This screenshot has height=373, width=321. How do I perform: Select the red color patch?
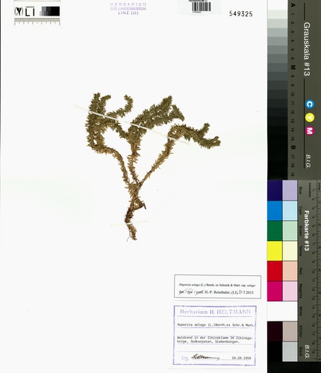click(x=275, y=271)
